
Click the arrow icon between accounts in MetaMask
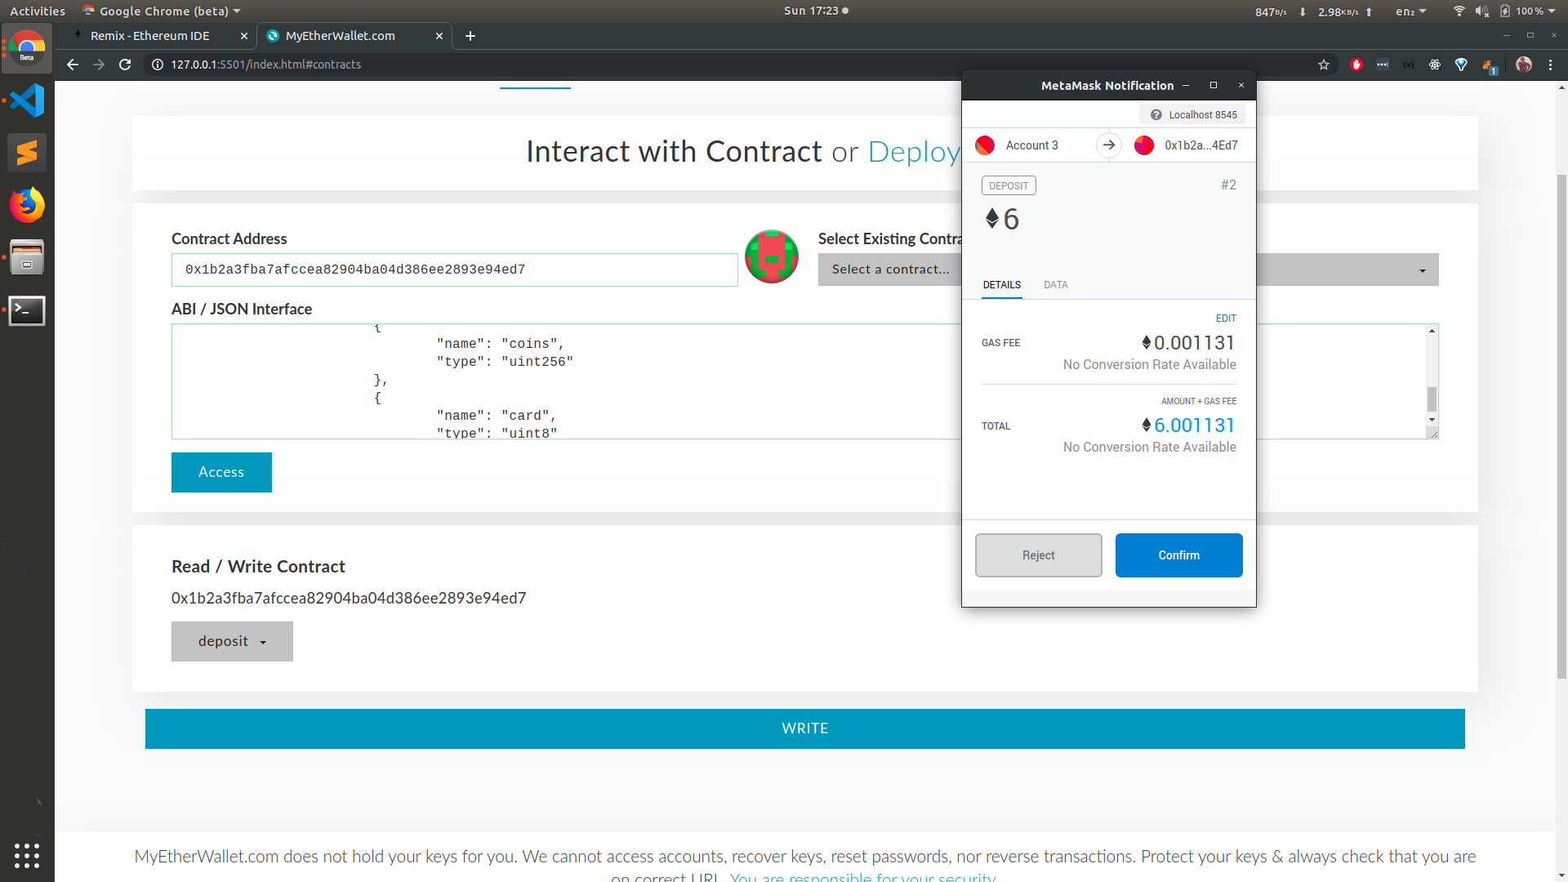pyautogui.click(x=1108, y=145)
